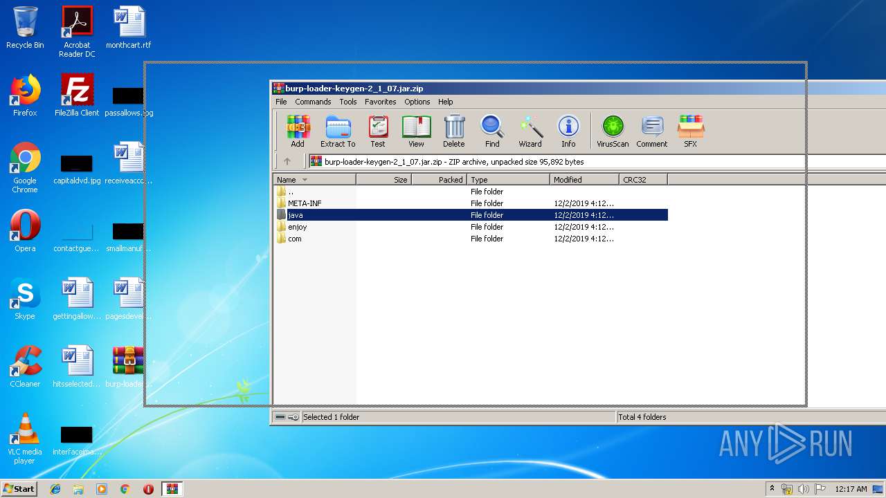
Task: Sort by the Size column header
Action: tap(384, 180)
